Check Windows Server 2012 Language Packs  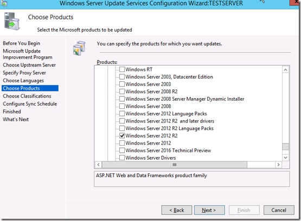coord(122,113)
